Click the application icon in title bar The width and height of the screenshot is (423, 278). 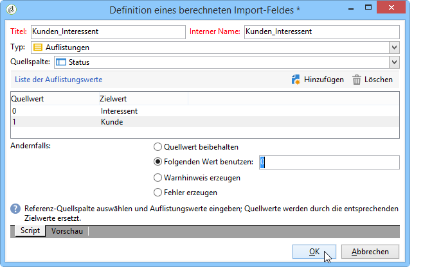[x=12, y=10]
